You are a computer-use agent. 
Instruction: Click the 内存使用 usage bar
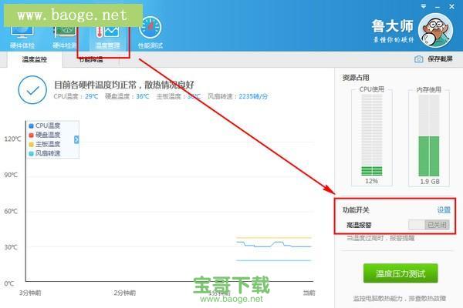point(429,136)
